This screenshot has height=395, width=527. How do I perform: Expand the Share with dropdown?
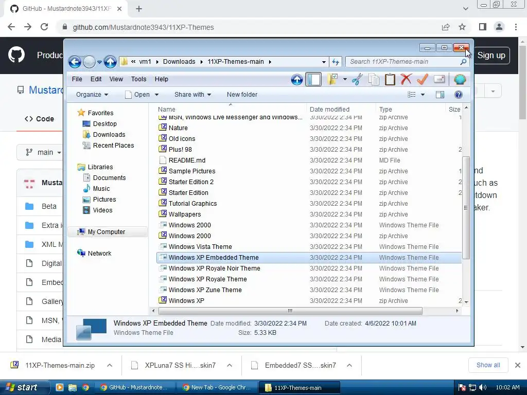(x=192, y=95)
